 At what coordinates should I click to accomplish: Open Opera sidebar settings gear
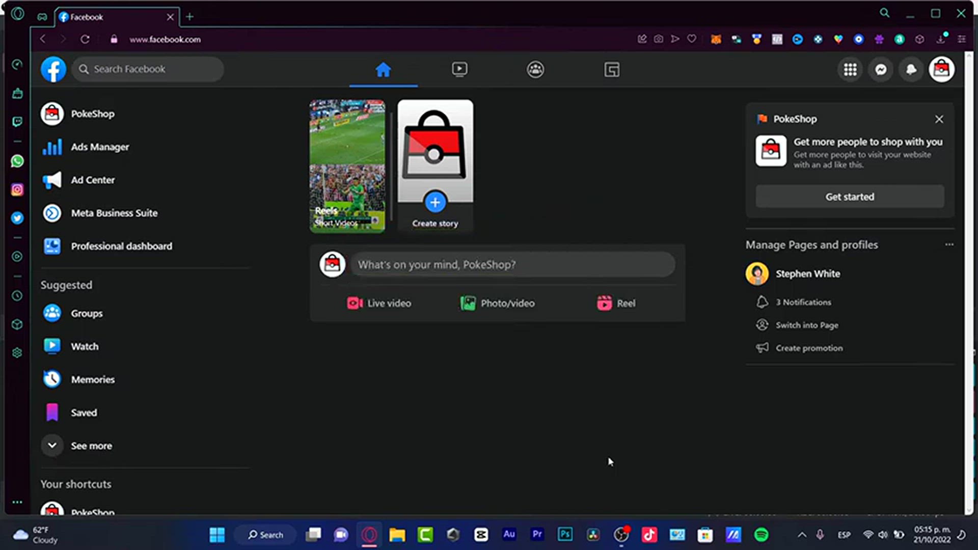pos(17,353)
